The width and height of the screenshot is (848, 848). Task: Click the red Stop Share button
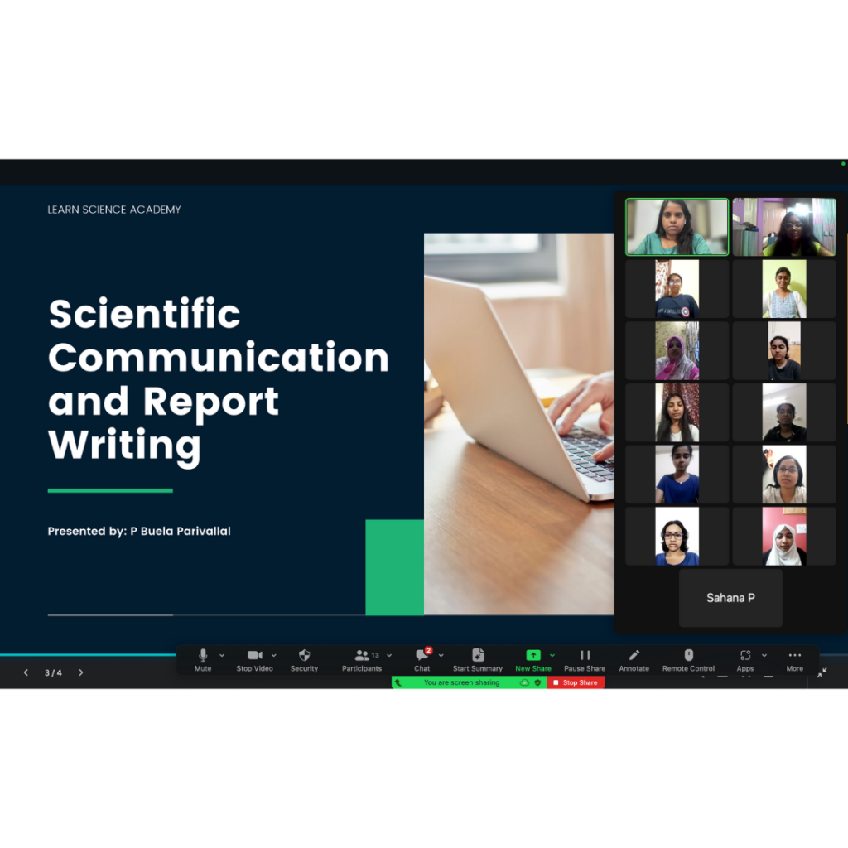click(576, 682)
